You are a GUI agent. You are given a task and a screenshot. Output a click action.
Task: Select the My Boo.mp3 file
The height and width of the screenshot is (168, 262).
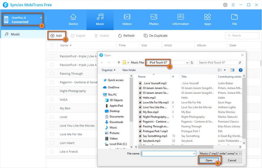(x=149, y=112)
